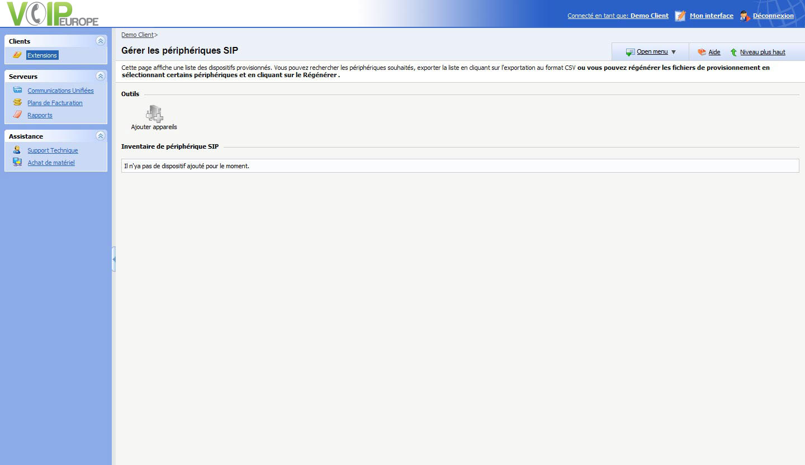Click the green Niveau plus haut arrow icon
The height and width of the screenshot is (465, 805).
pyautogui.click(x=733, y=52)
